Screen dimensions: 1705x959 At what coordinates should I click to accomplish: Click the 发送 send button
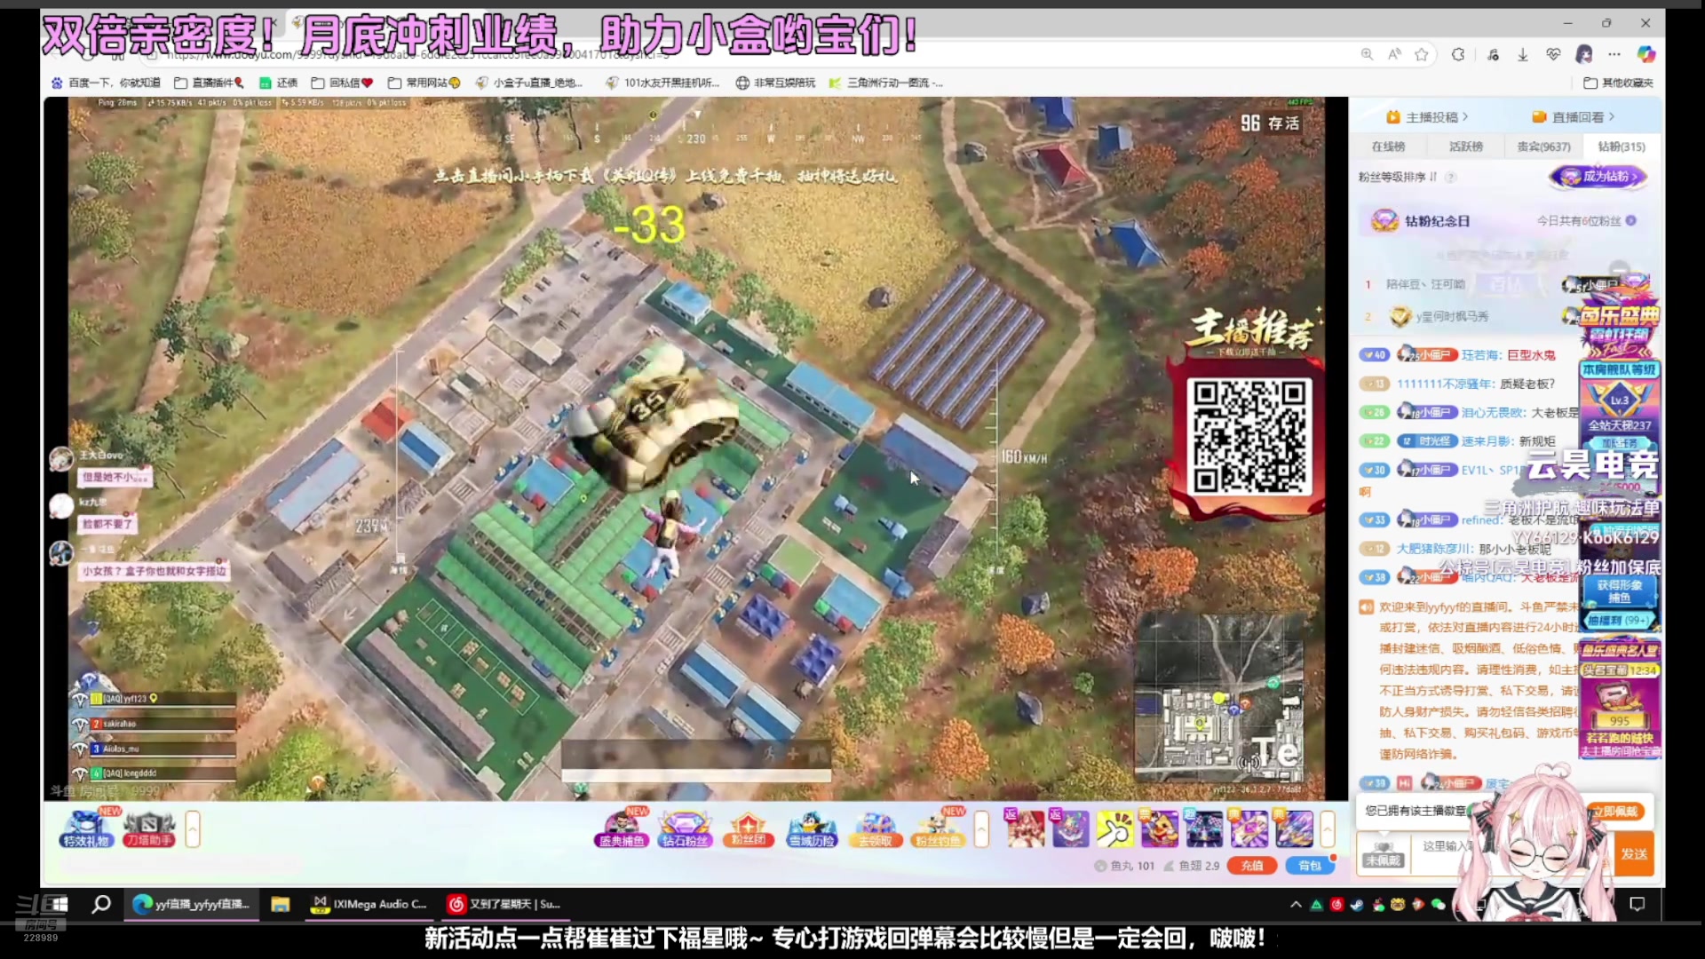1634,853
